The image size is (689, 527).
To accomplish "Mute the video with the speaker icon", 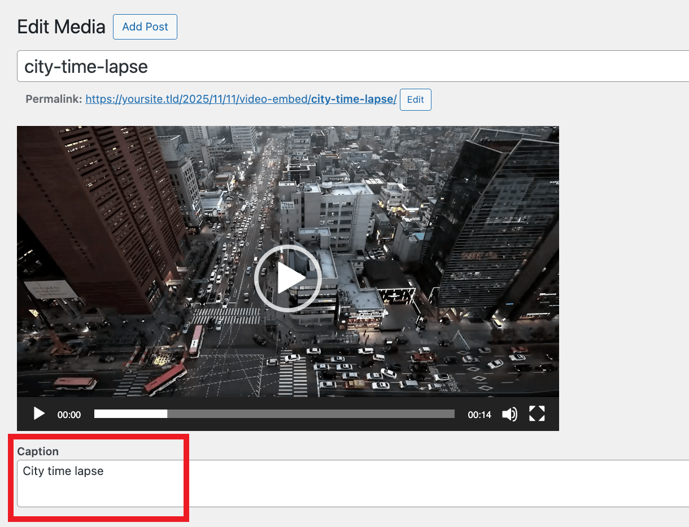I will pyautogui.click(x=509, y=414).
